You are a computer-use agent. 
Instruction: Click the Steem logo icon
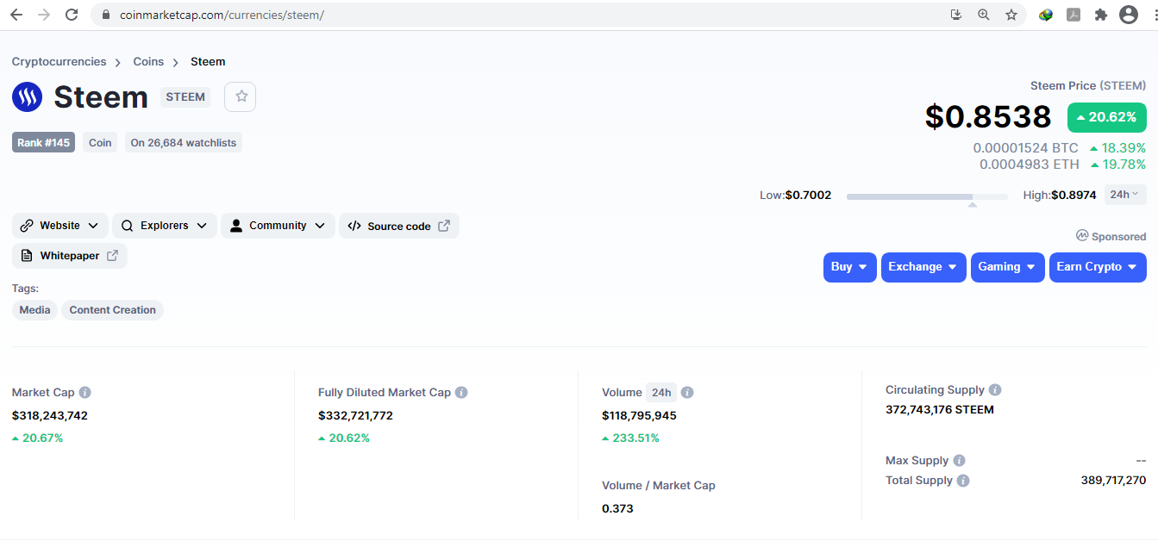[x=28, y=97]
